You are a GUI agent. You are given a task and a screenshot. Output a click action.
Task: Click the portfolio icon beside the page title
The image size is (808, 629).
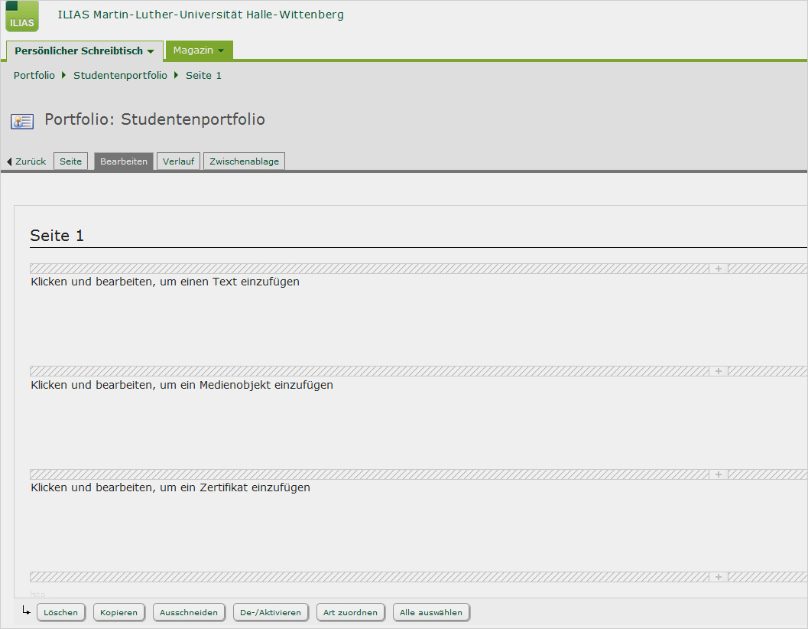tap(22, 120)
